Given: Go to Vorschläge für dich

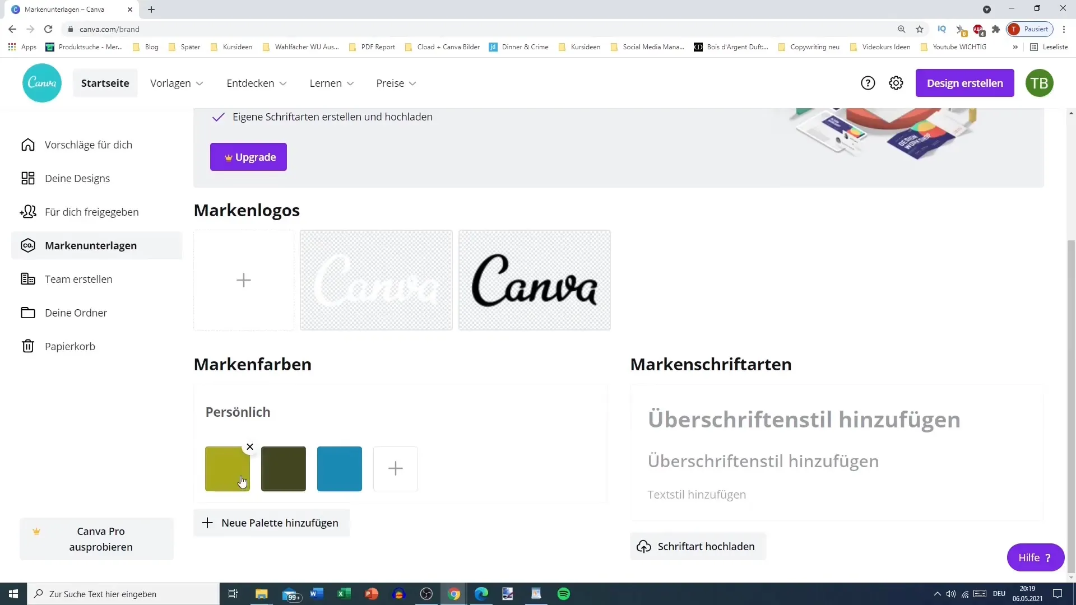Looking at the screenshot, I should [x=96, y=145].
